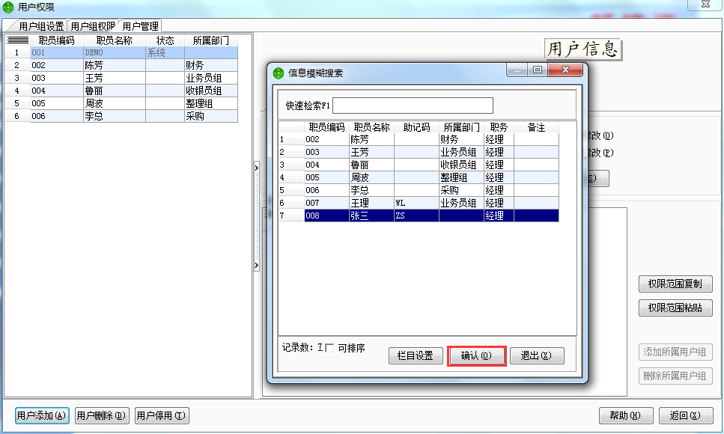The image size is (724, 434).
Task: Click 权限范围粘贴 to paste permission scope
Action: coord(675,308)
